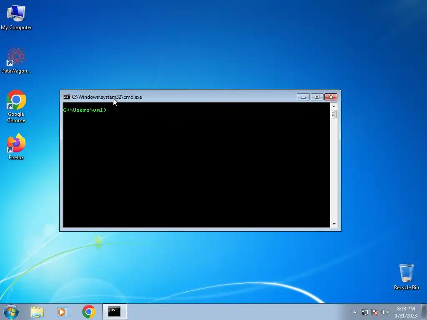Open Chrome from the taskbar
This screenshot has height=320, width=427.
(88, 312)
